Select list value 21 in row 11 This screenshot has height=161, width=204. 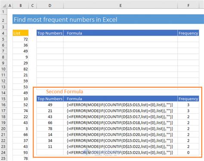(x=21, y=75)
